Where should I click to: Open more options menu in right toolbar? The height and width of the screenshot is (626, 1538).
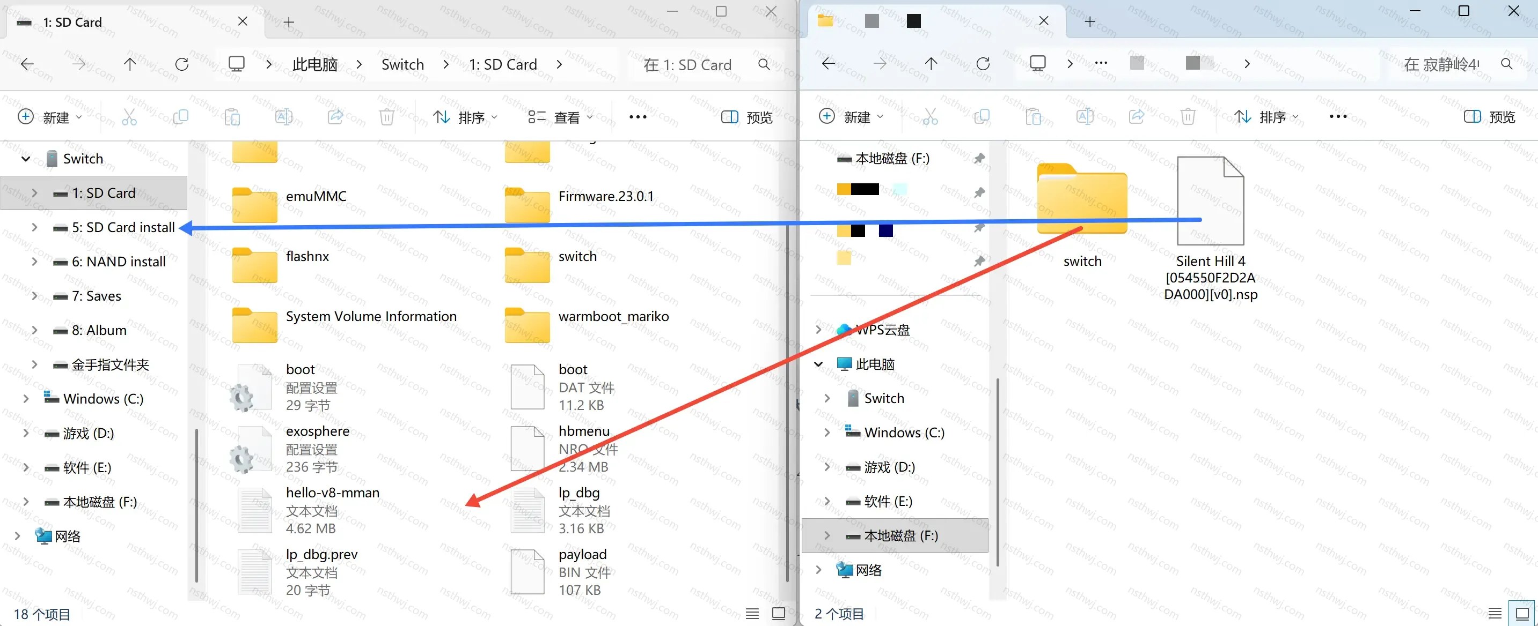[1338, 117]
